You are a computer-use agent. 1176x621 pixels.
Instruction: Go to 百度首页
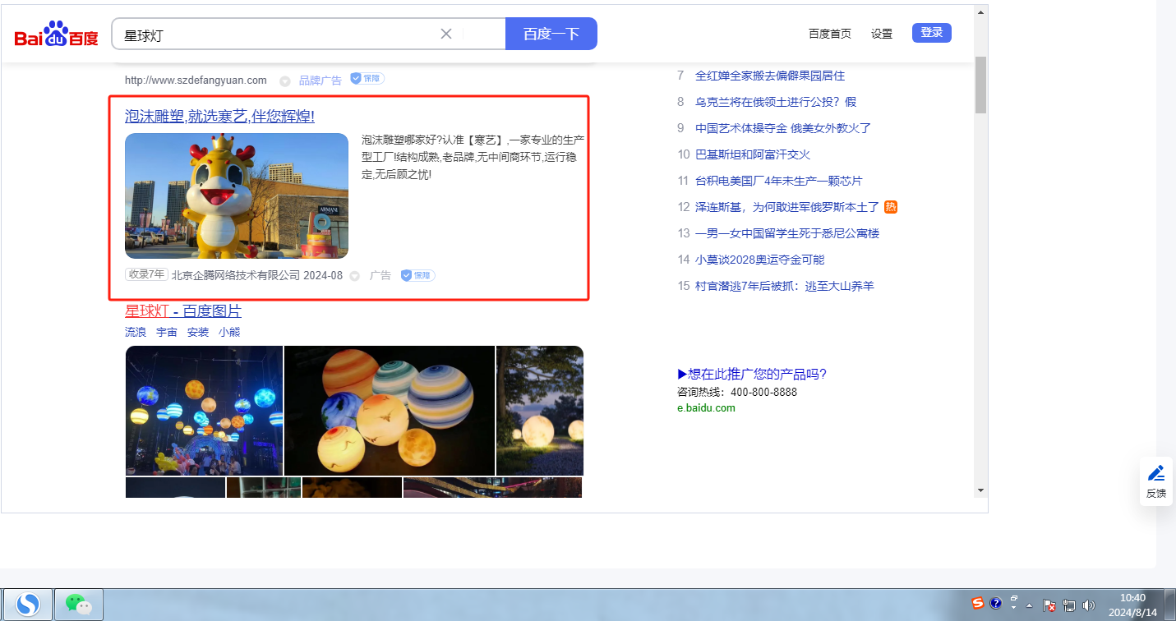(830, 34)
